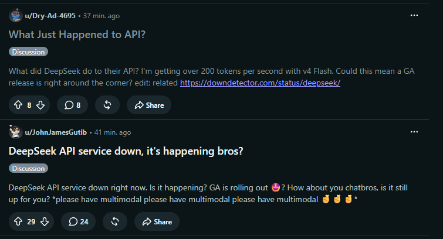Open the three-dot menu on the second post
This screenshot has height=239, width=443.
414,132
